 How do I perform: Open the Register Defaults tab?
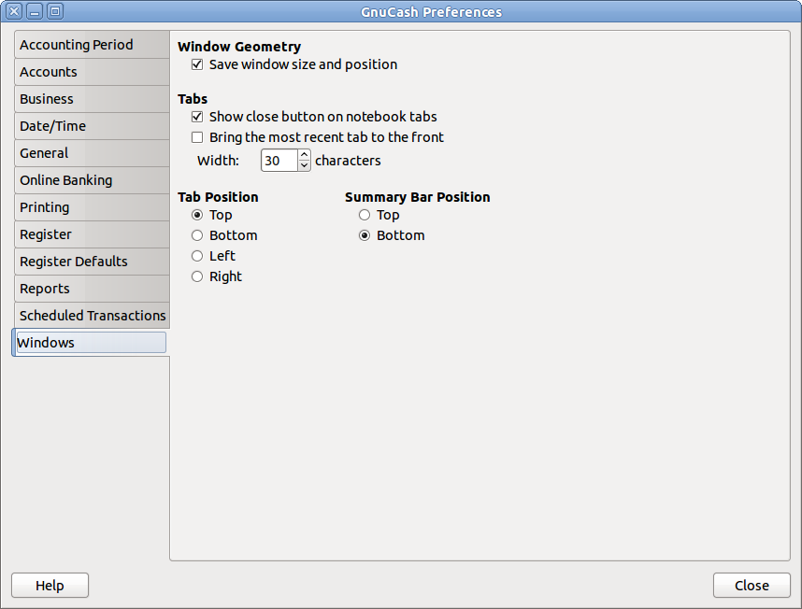[92, 262]
